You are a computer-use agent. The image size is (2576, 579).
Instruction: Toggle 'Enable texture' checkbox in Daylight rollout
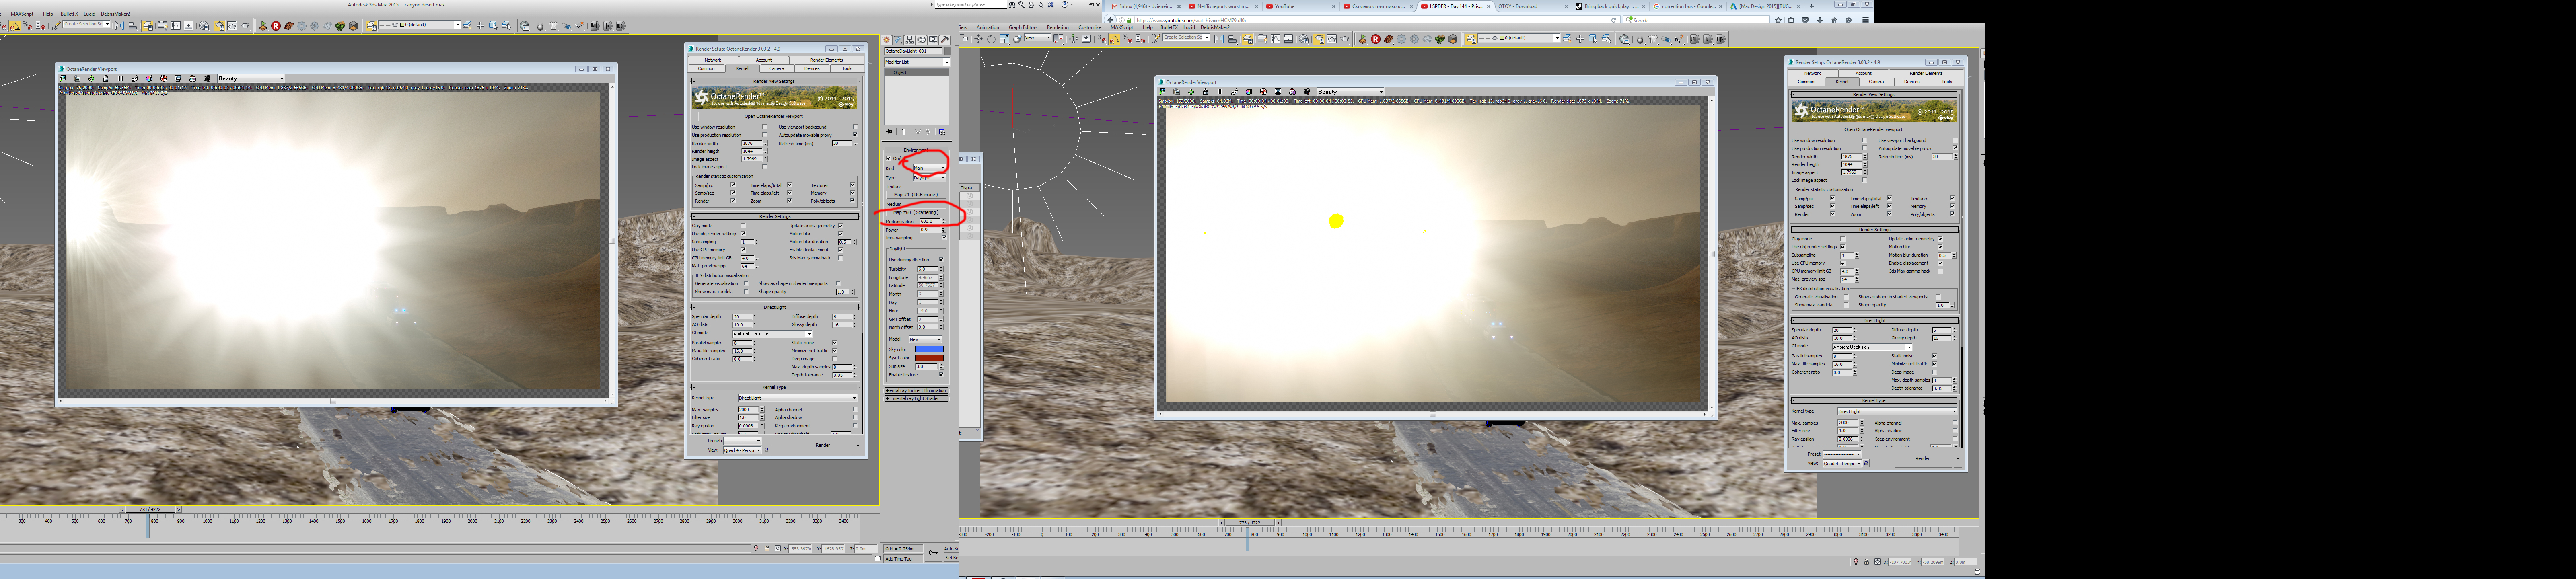(x=941, y=375)
